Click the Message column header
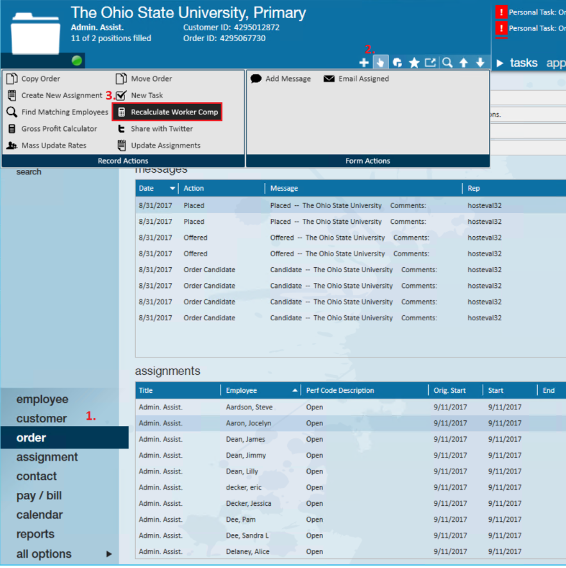 click(284, 188)
